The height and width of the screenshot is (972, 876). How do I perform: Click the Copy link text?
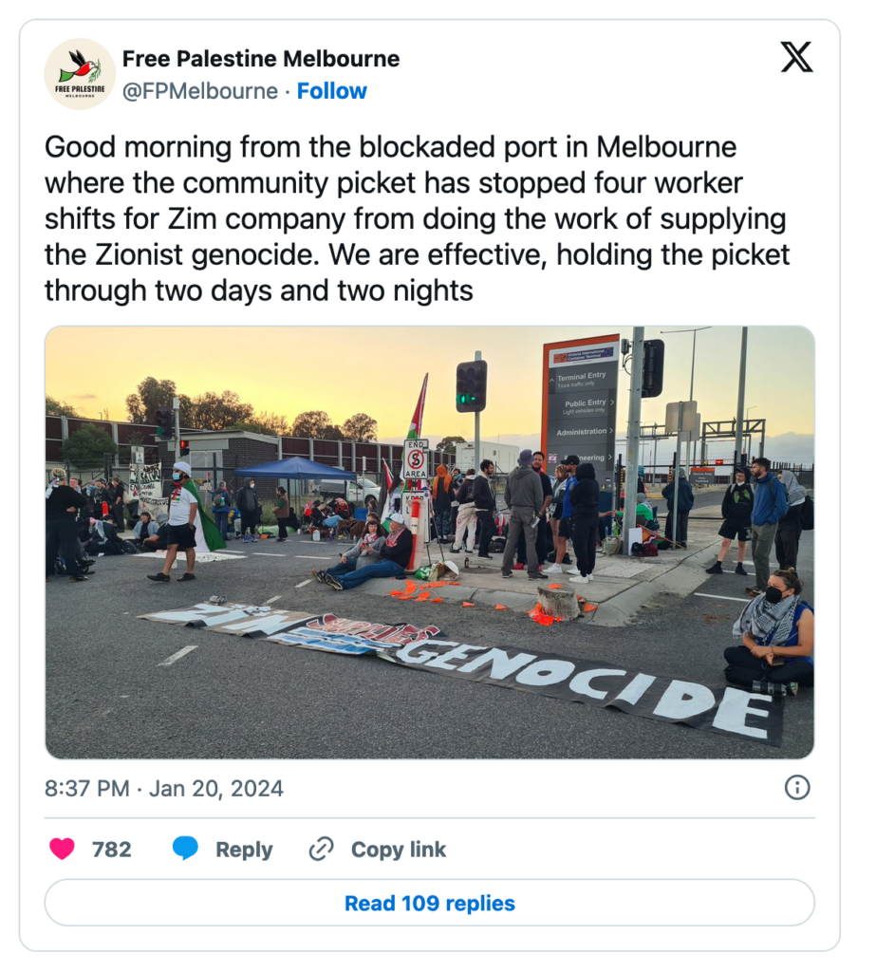click(x=398, y=850)
